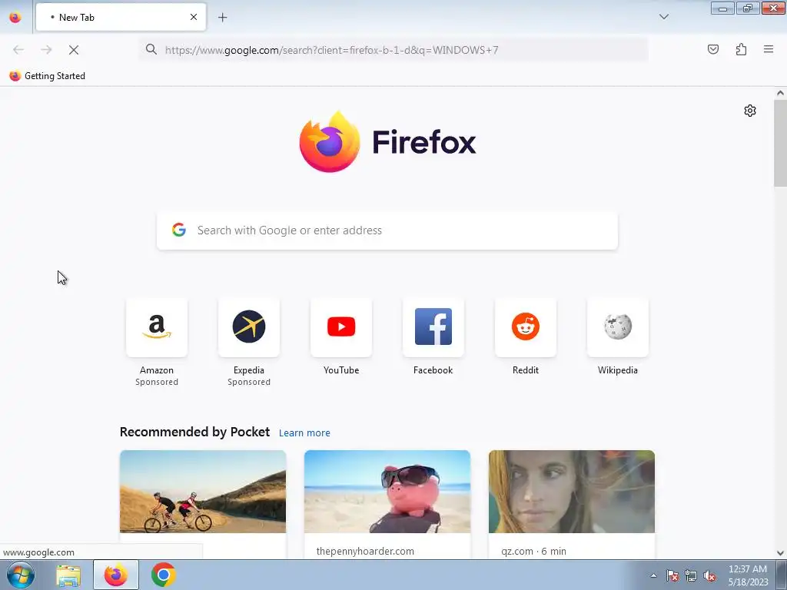Go back to previous page
The width and height of the screenshot is (787, 590).
coord(18,50)
